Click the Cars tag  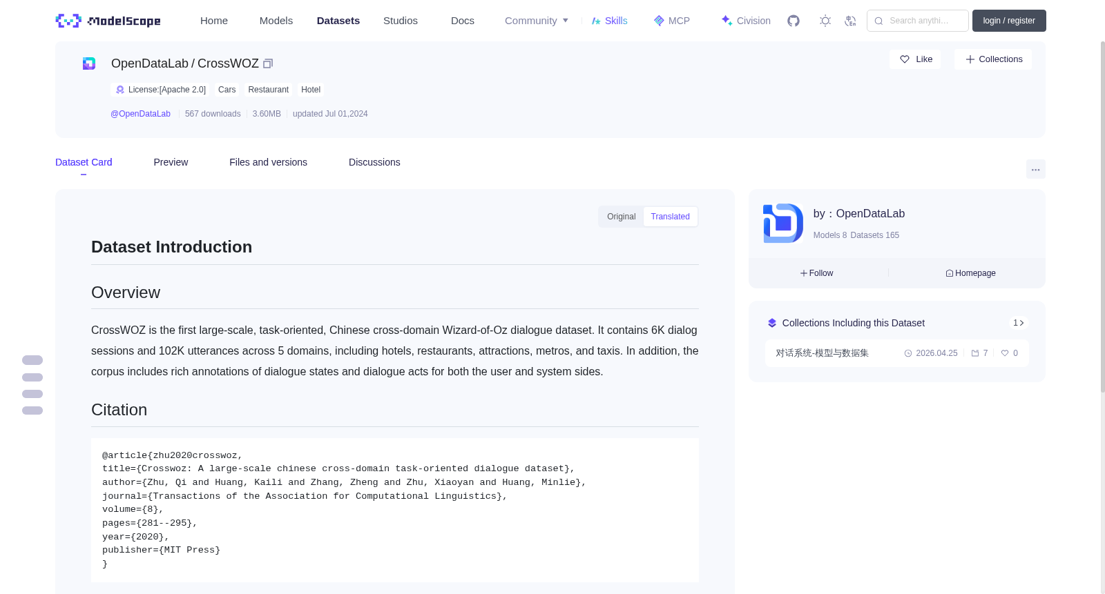(x=227, y=90)
